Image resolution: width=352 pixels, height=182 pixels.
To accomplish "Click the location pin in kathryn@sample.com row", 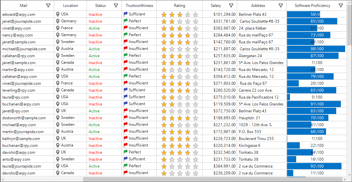I will coord(58,138).
